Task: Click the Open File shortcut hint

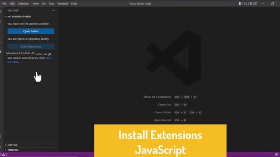Action: click(x=172, y=105)
